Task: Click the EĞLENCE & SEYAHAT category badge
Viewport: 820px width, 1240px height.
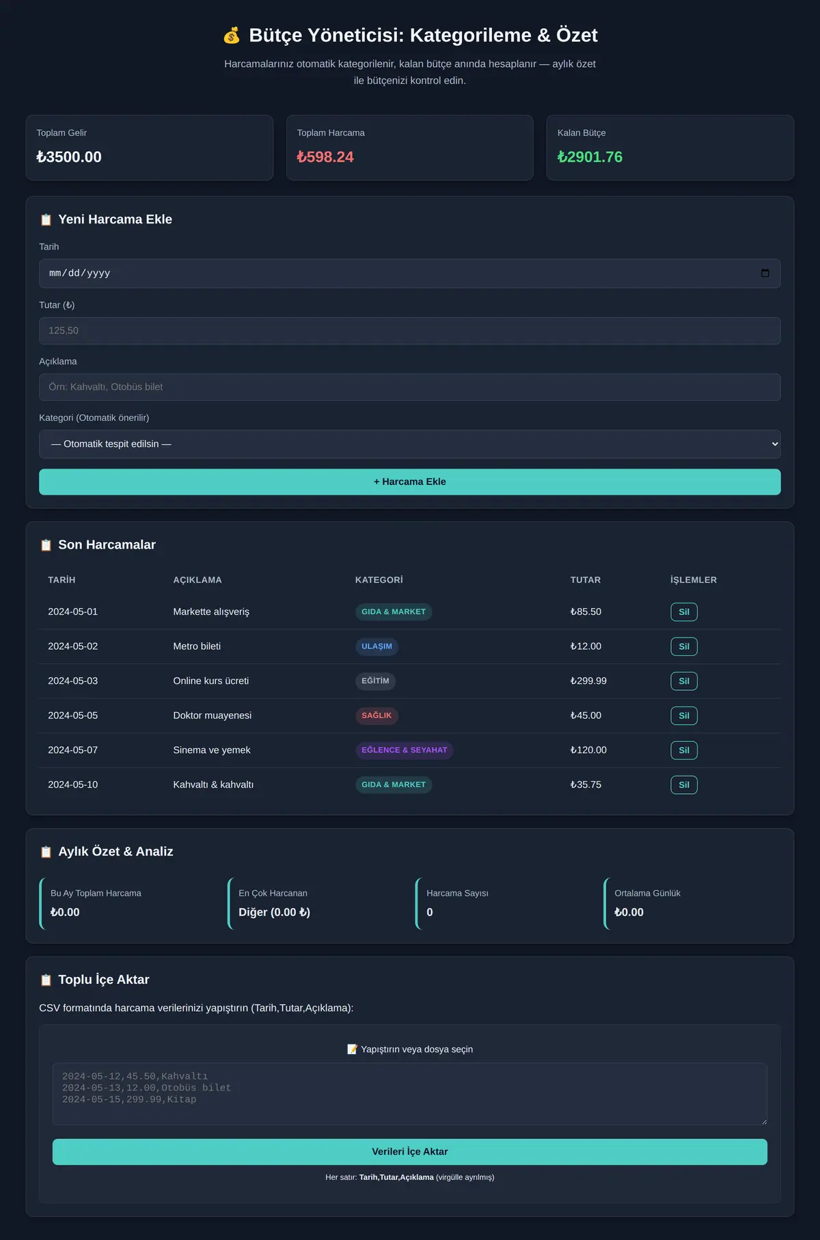Action: [x=405, y=750]
